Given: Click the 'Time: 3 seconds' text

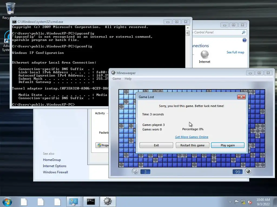Looking at the screenshot, I should pos(153,114).
